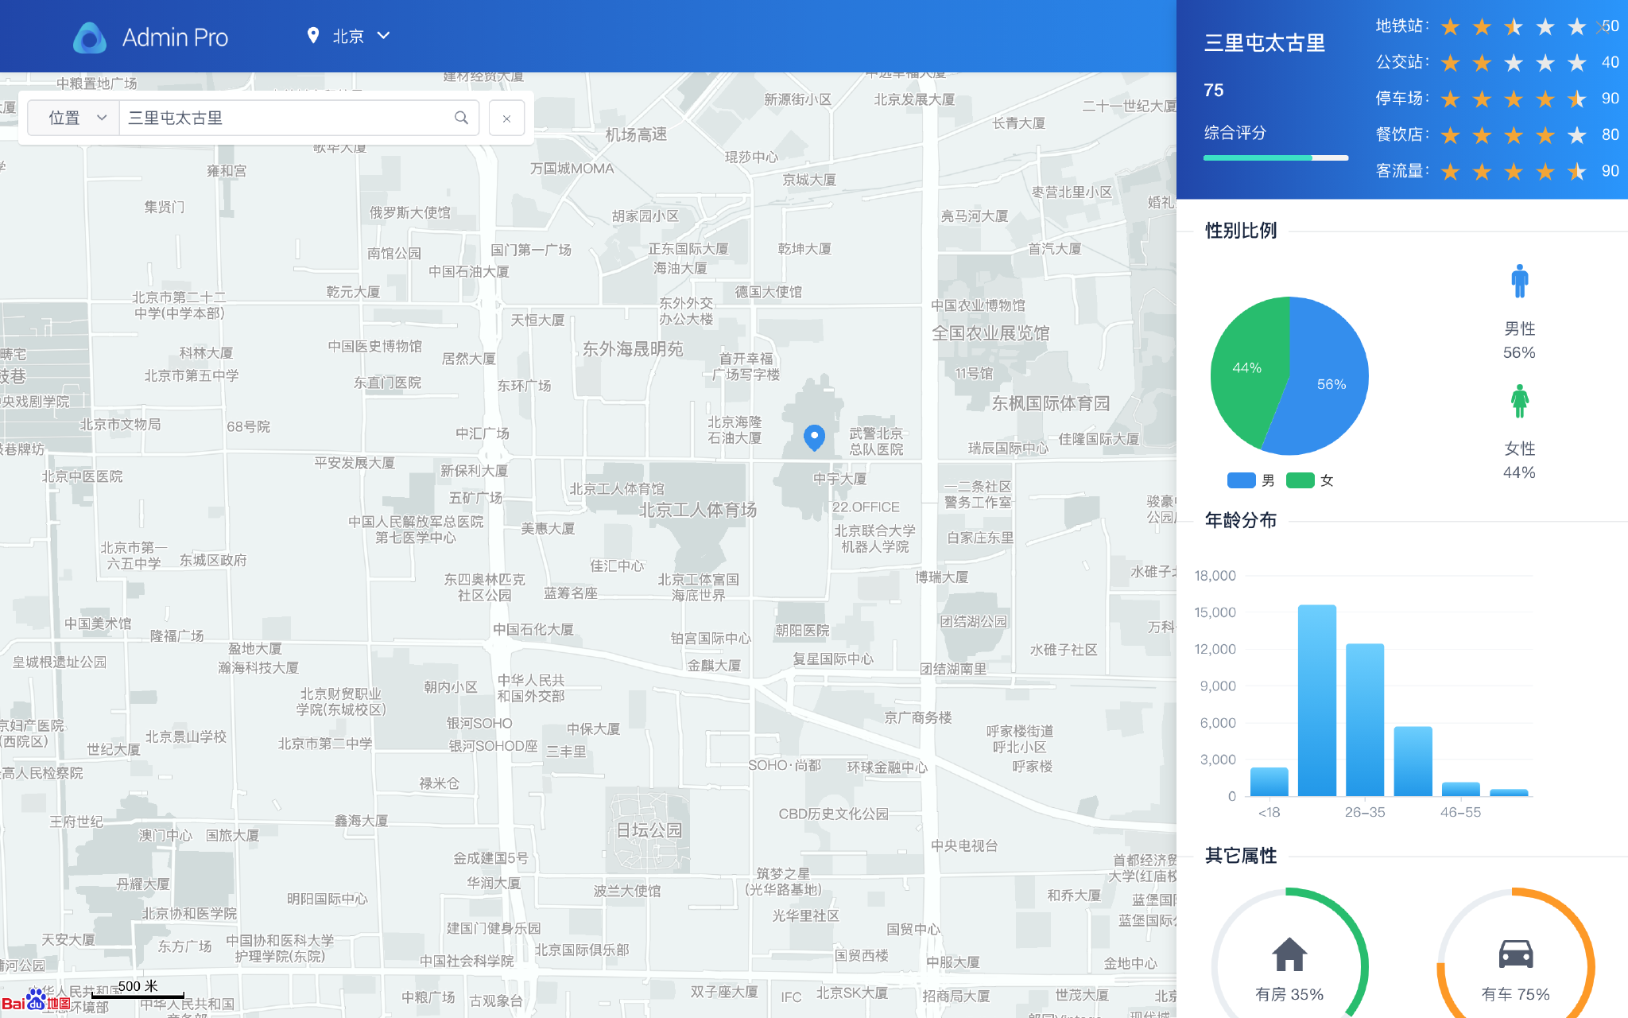Click the 武警北京总队医院 map label

pyautogui.click(x=876, y=441)
